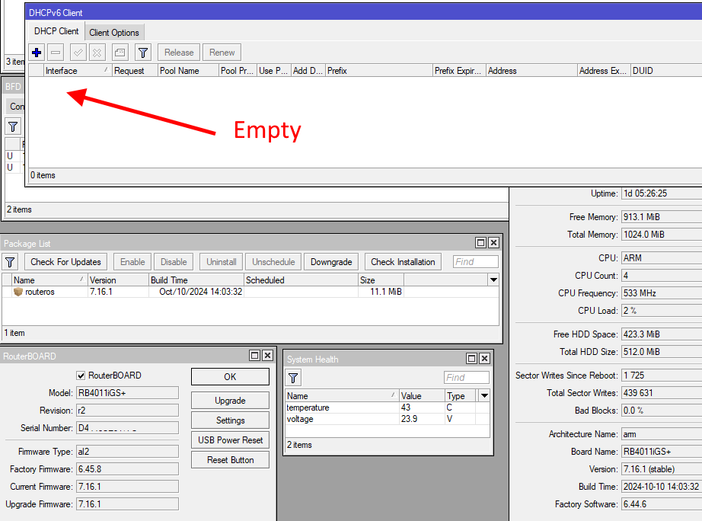Focus the Find field in Package List
This screenshot has height=521, width=702.
point(475,261)
